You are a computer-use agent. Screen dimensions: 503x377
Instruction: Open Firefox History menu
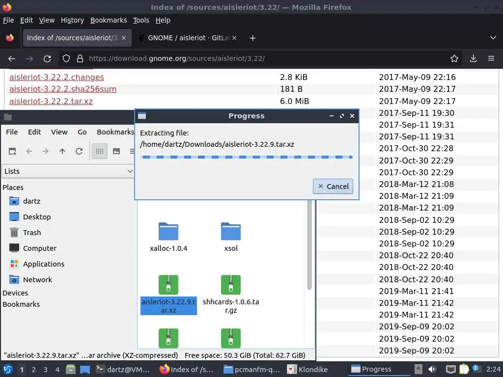(72, 20)
